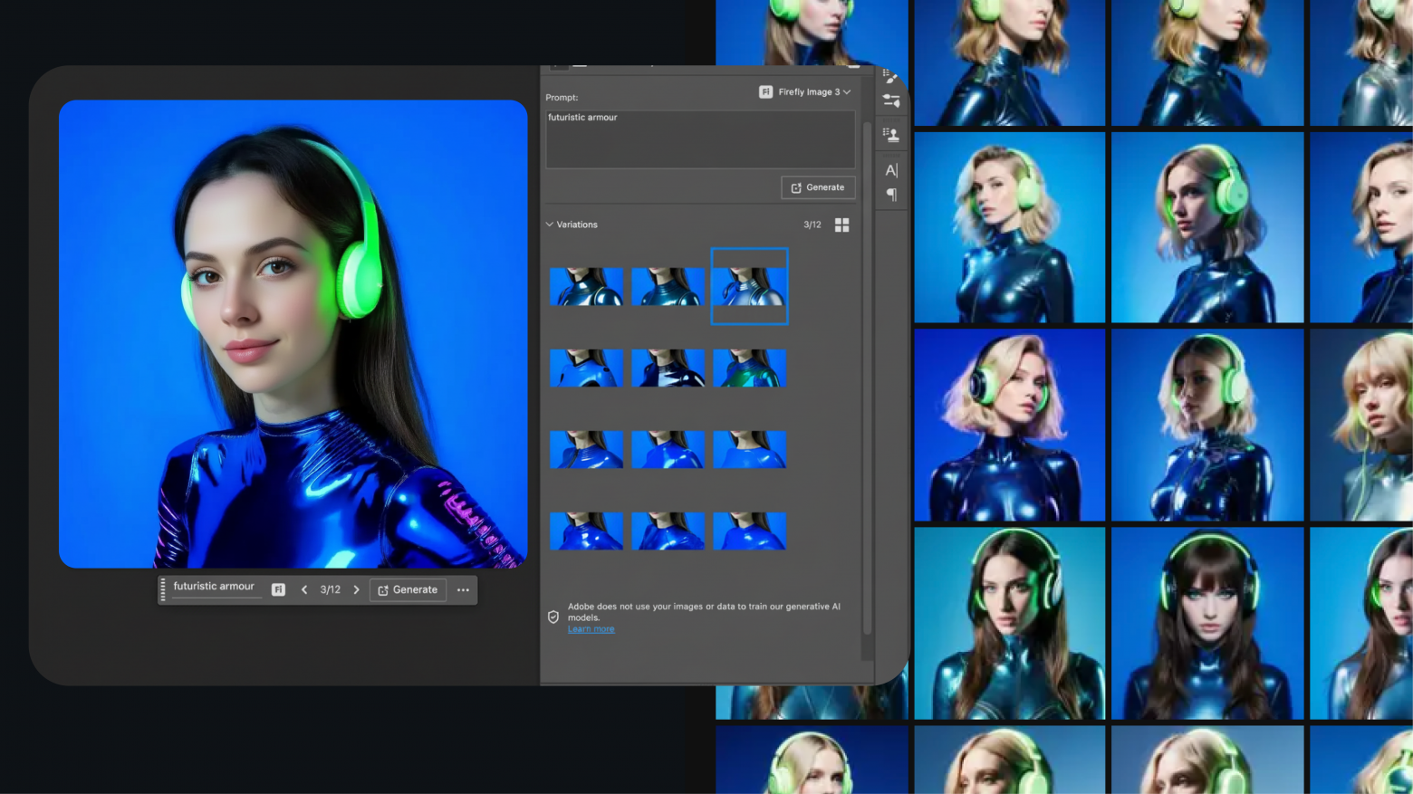Click Generate in the properties panel
This screenshot has height=794, width=1413.
pyautogui.click(x=817, y=187)
